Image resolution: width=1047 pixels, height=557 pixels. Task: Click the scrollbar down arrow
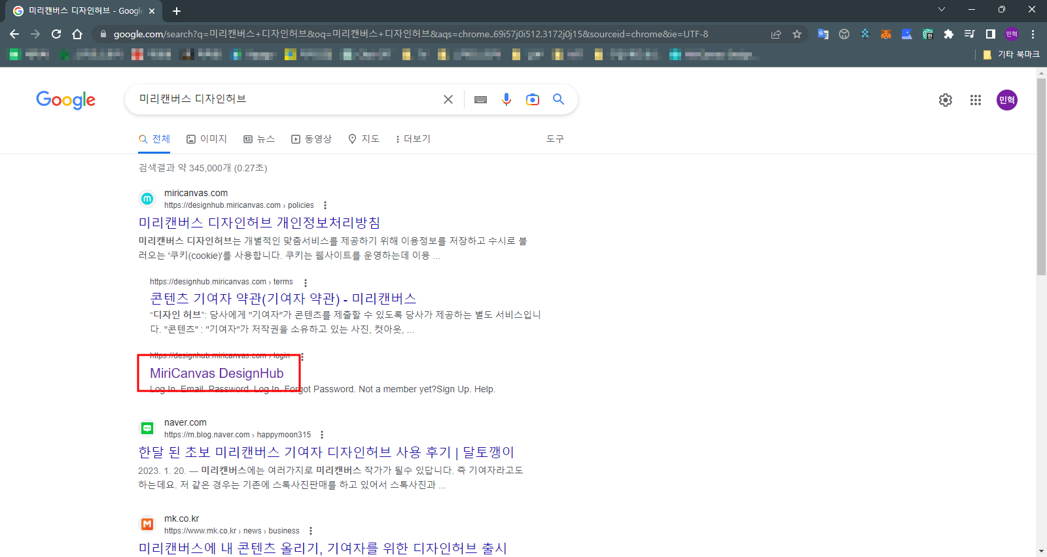[x=1041, y=551]
